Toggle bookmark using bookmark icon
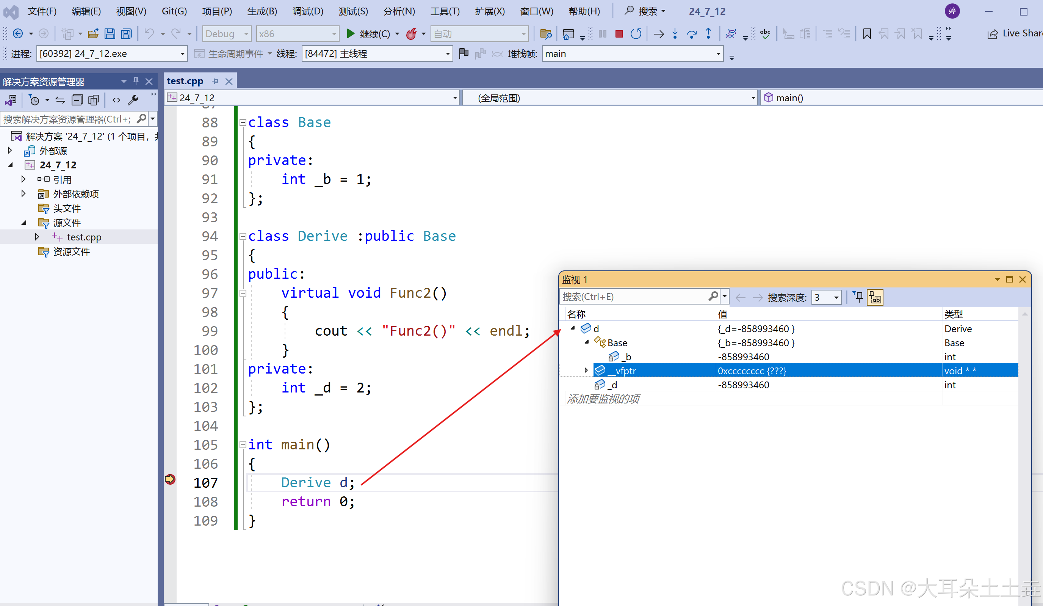 pos(867,34)
